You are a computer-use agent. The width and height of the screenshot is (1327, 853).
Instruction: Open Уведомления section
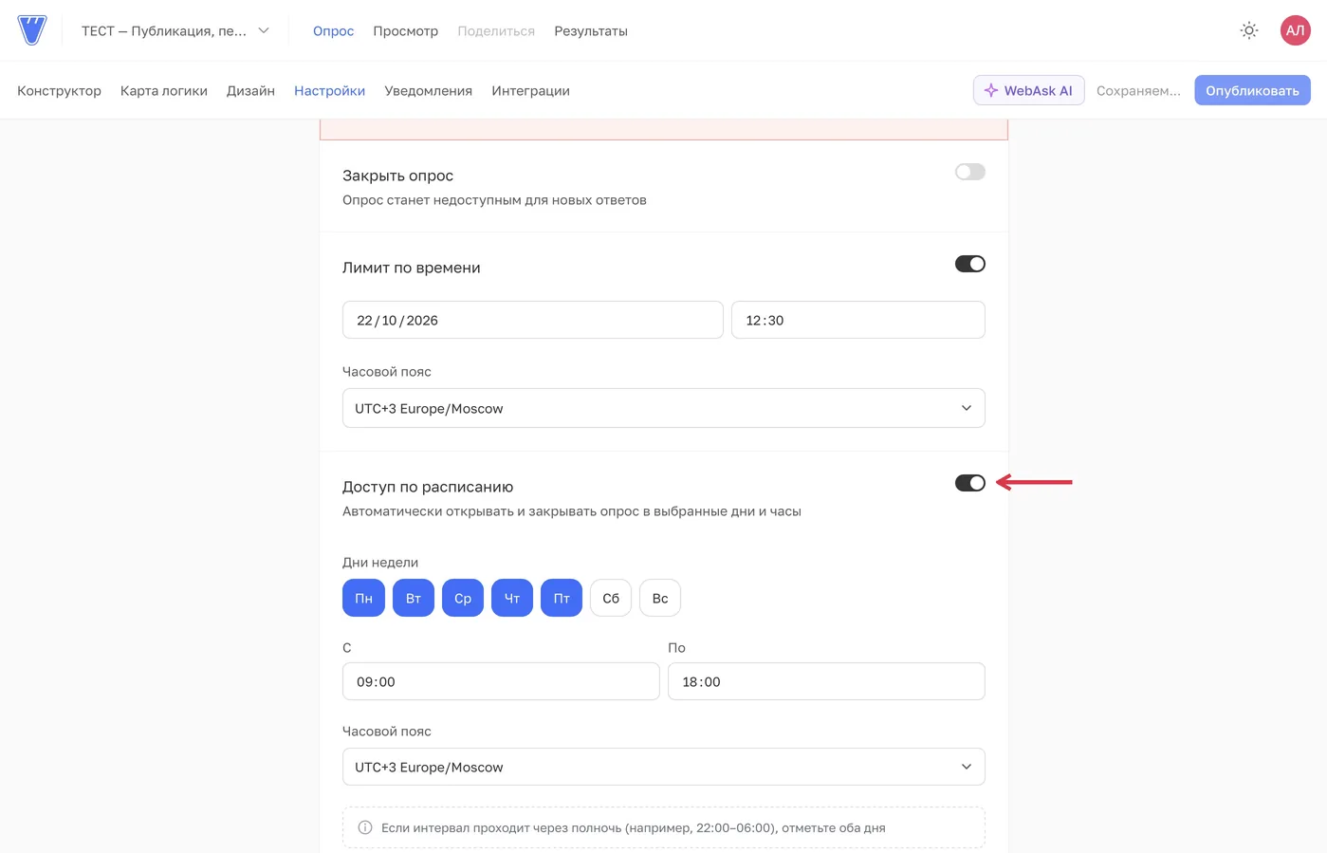click(428, 90)
